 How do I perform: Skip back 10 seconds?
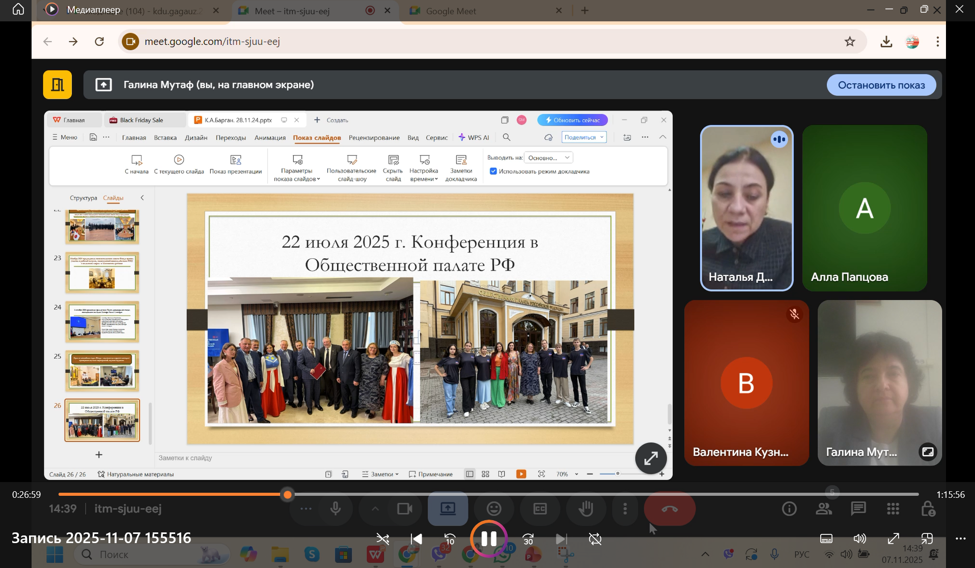[x=450, y=539]
